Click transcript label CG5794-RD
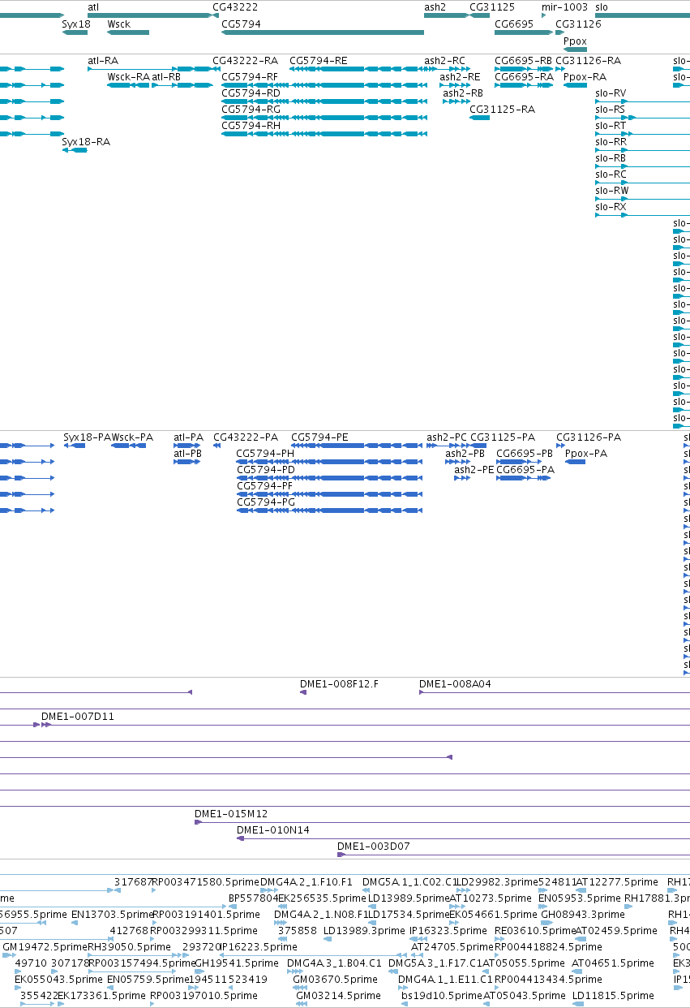The height and width of the screenshot is (1008, 690). [251, 93]
